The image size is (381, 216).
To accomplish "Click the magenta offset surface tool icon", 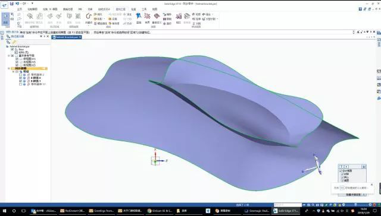I will (x=179, y=16).
